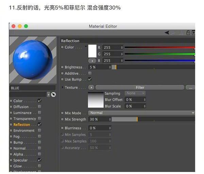The height and width of the screenshot is (174, 204).
Task: Select the Color channel in the list
Action: [x=18, y=101]
